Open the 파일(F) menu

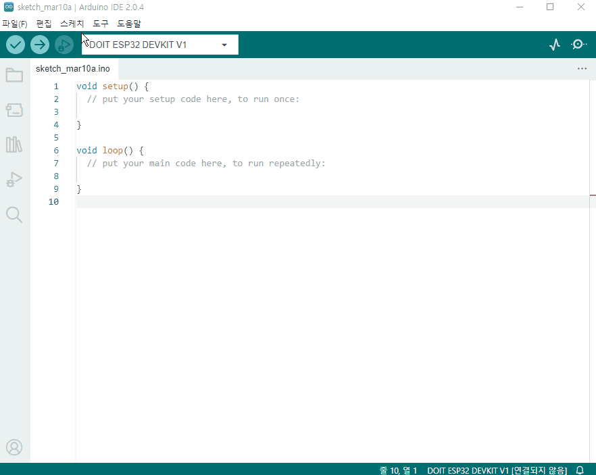[x=15, y=24]
